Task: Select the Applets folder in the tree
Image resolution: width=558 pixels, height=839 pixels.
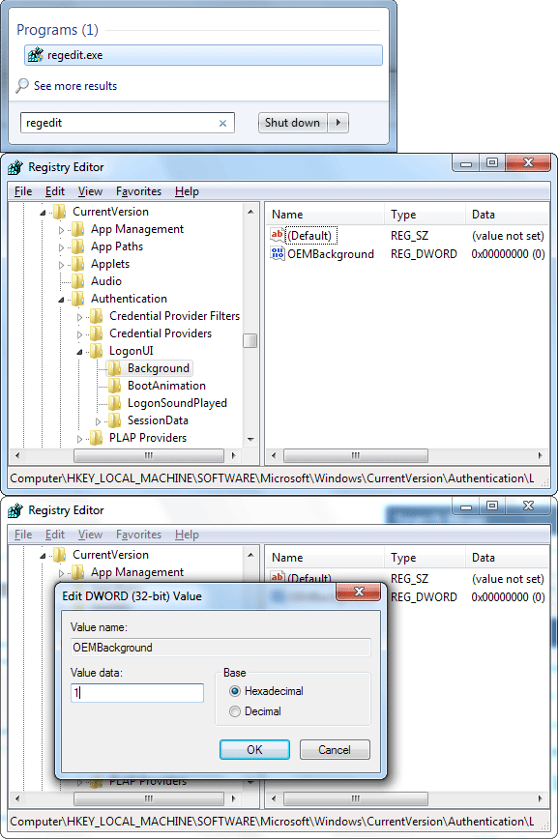Action: (110, 264)
